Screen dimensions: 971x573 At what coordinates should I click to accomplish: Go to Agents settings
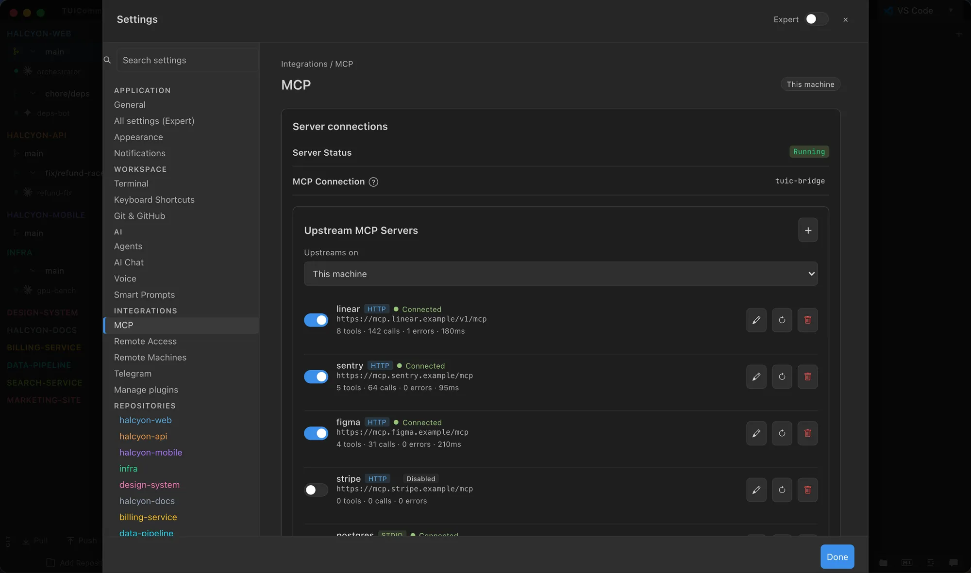[x=181, y=246]
